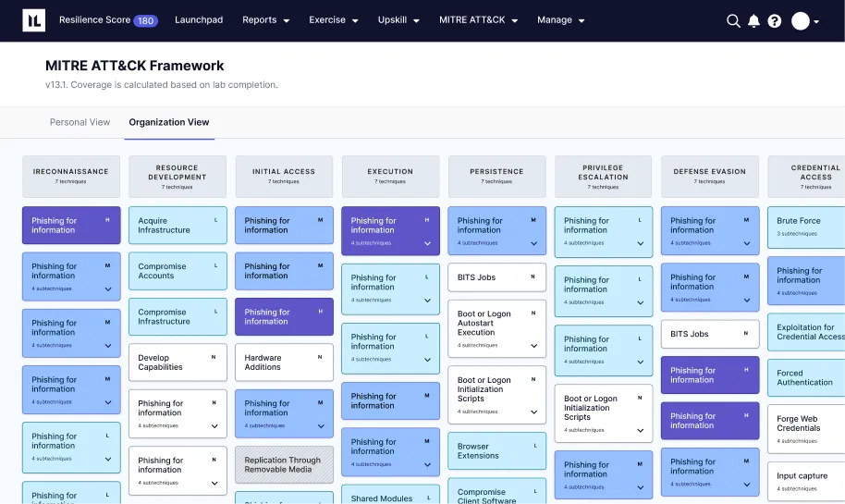Open the notifications bell icon

point(753,20)
